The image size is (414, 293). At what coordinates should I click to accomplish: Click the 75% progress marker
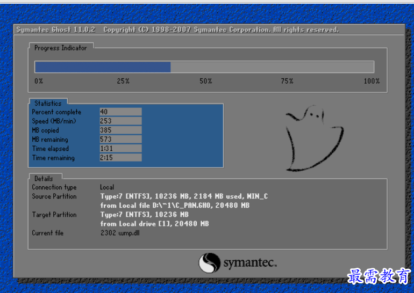287,81
